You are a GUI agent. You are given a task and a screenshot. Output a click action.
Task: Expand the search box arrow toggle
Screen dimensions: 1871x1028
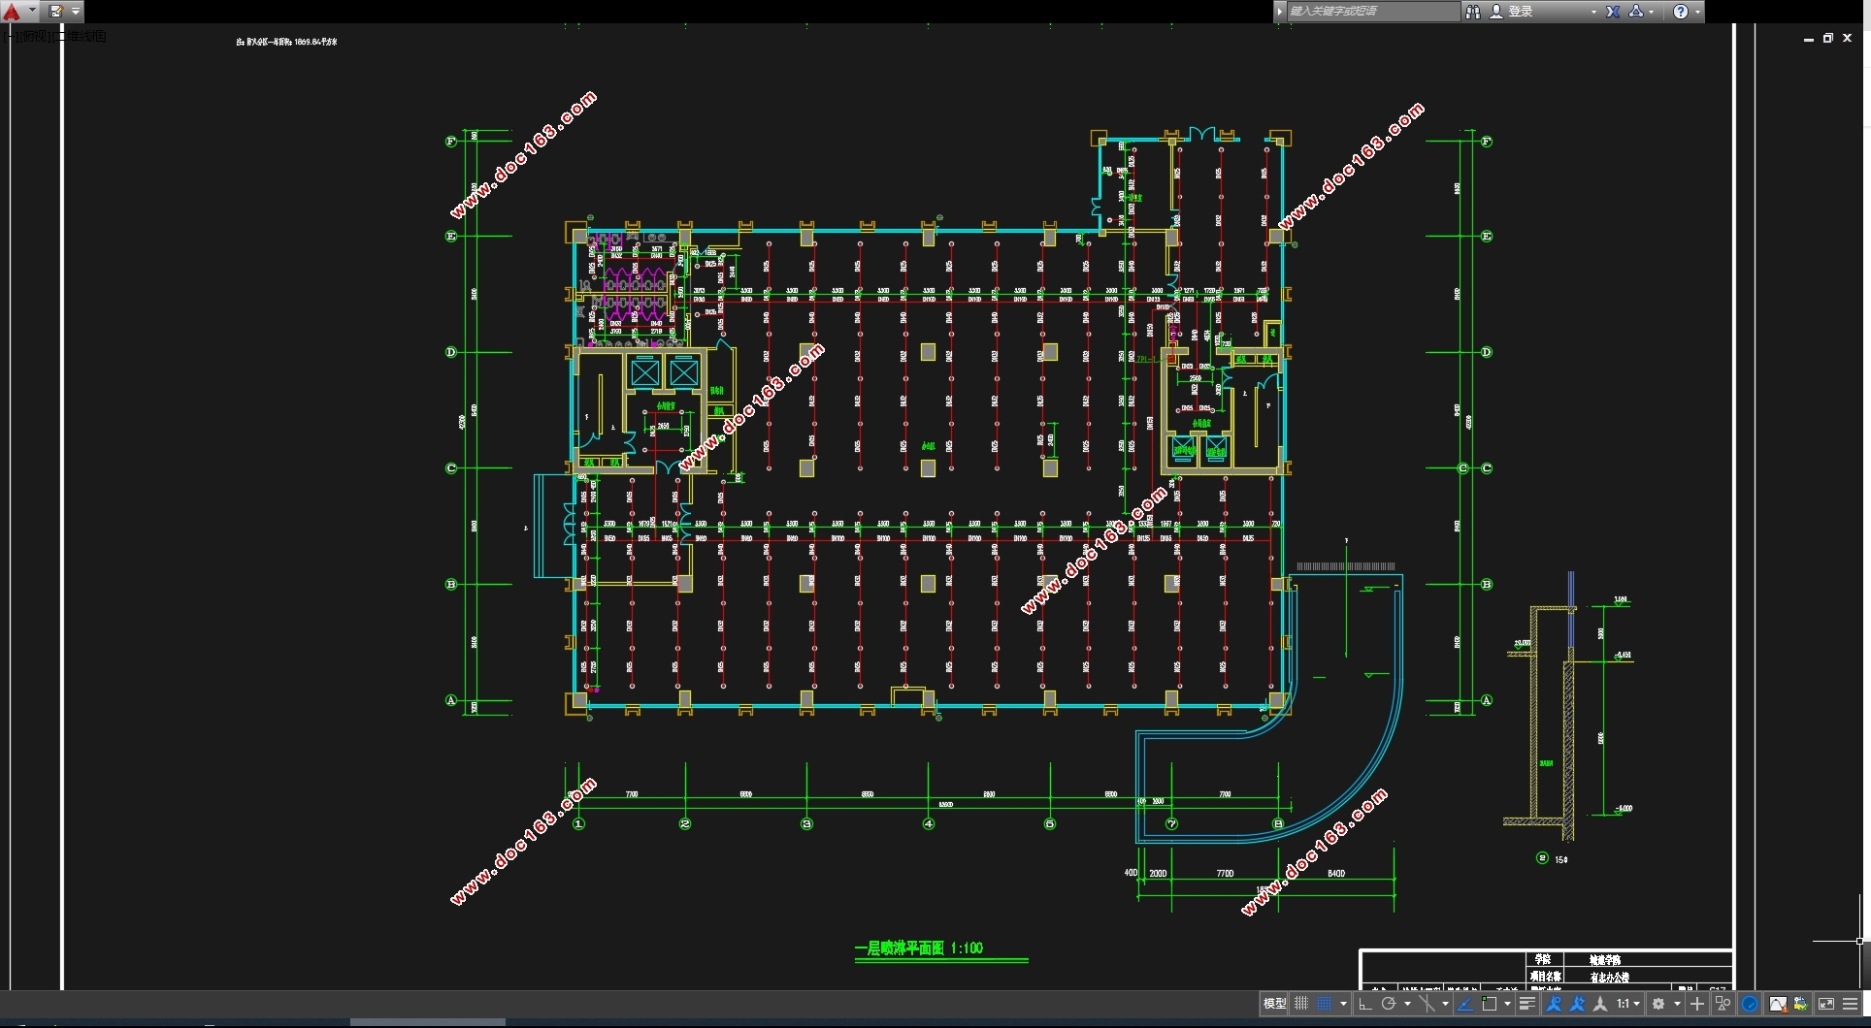(1280, 12)
